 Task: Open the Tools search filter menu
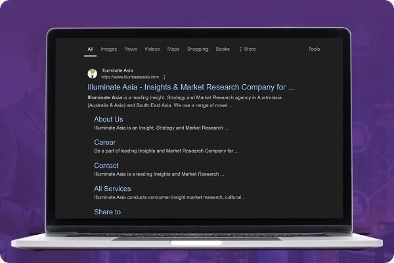point(314,49)
